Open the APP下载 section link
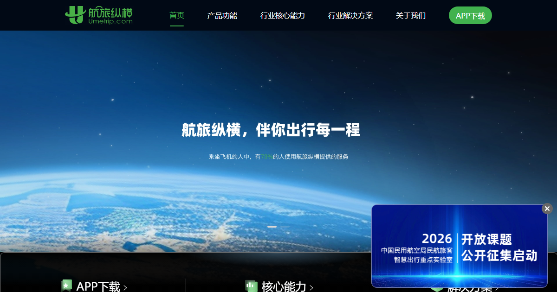 [98, 286]
